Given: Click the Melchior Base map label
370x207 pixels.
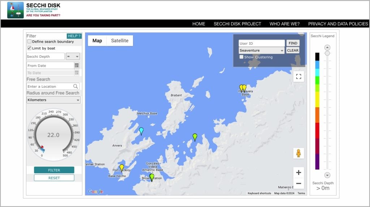Looking at the screenshot, I should [147, 114].
